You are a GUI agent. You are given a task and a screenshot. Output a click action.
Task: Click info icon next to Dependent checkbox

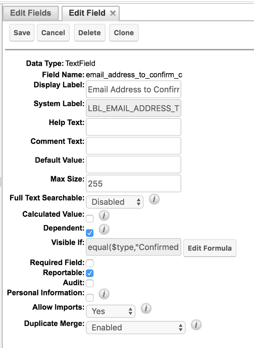[x=104, y=230]
